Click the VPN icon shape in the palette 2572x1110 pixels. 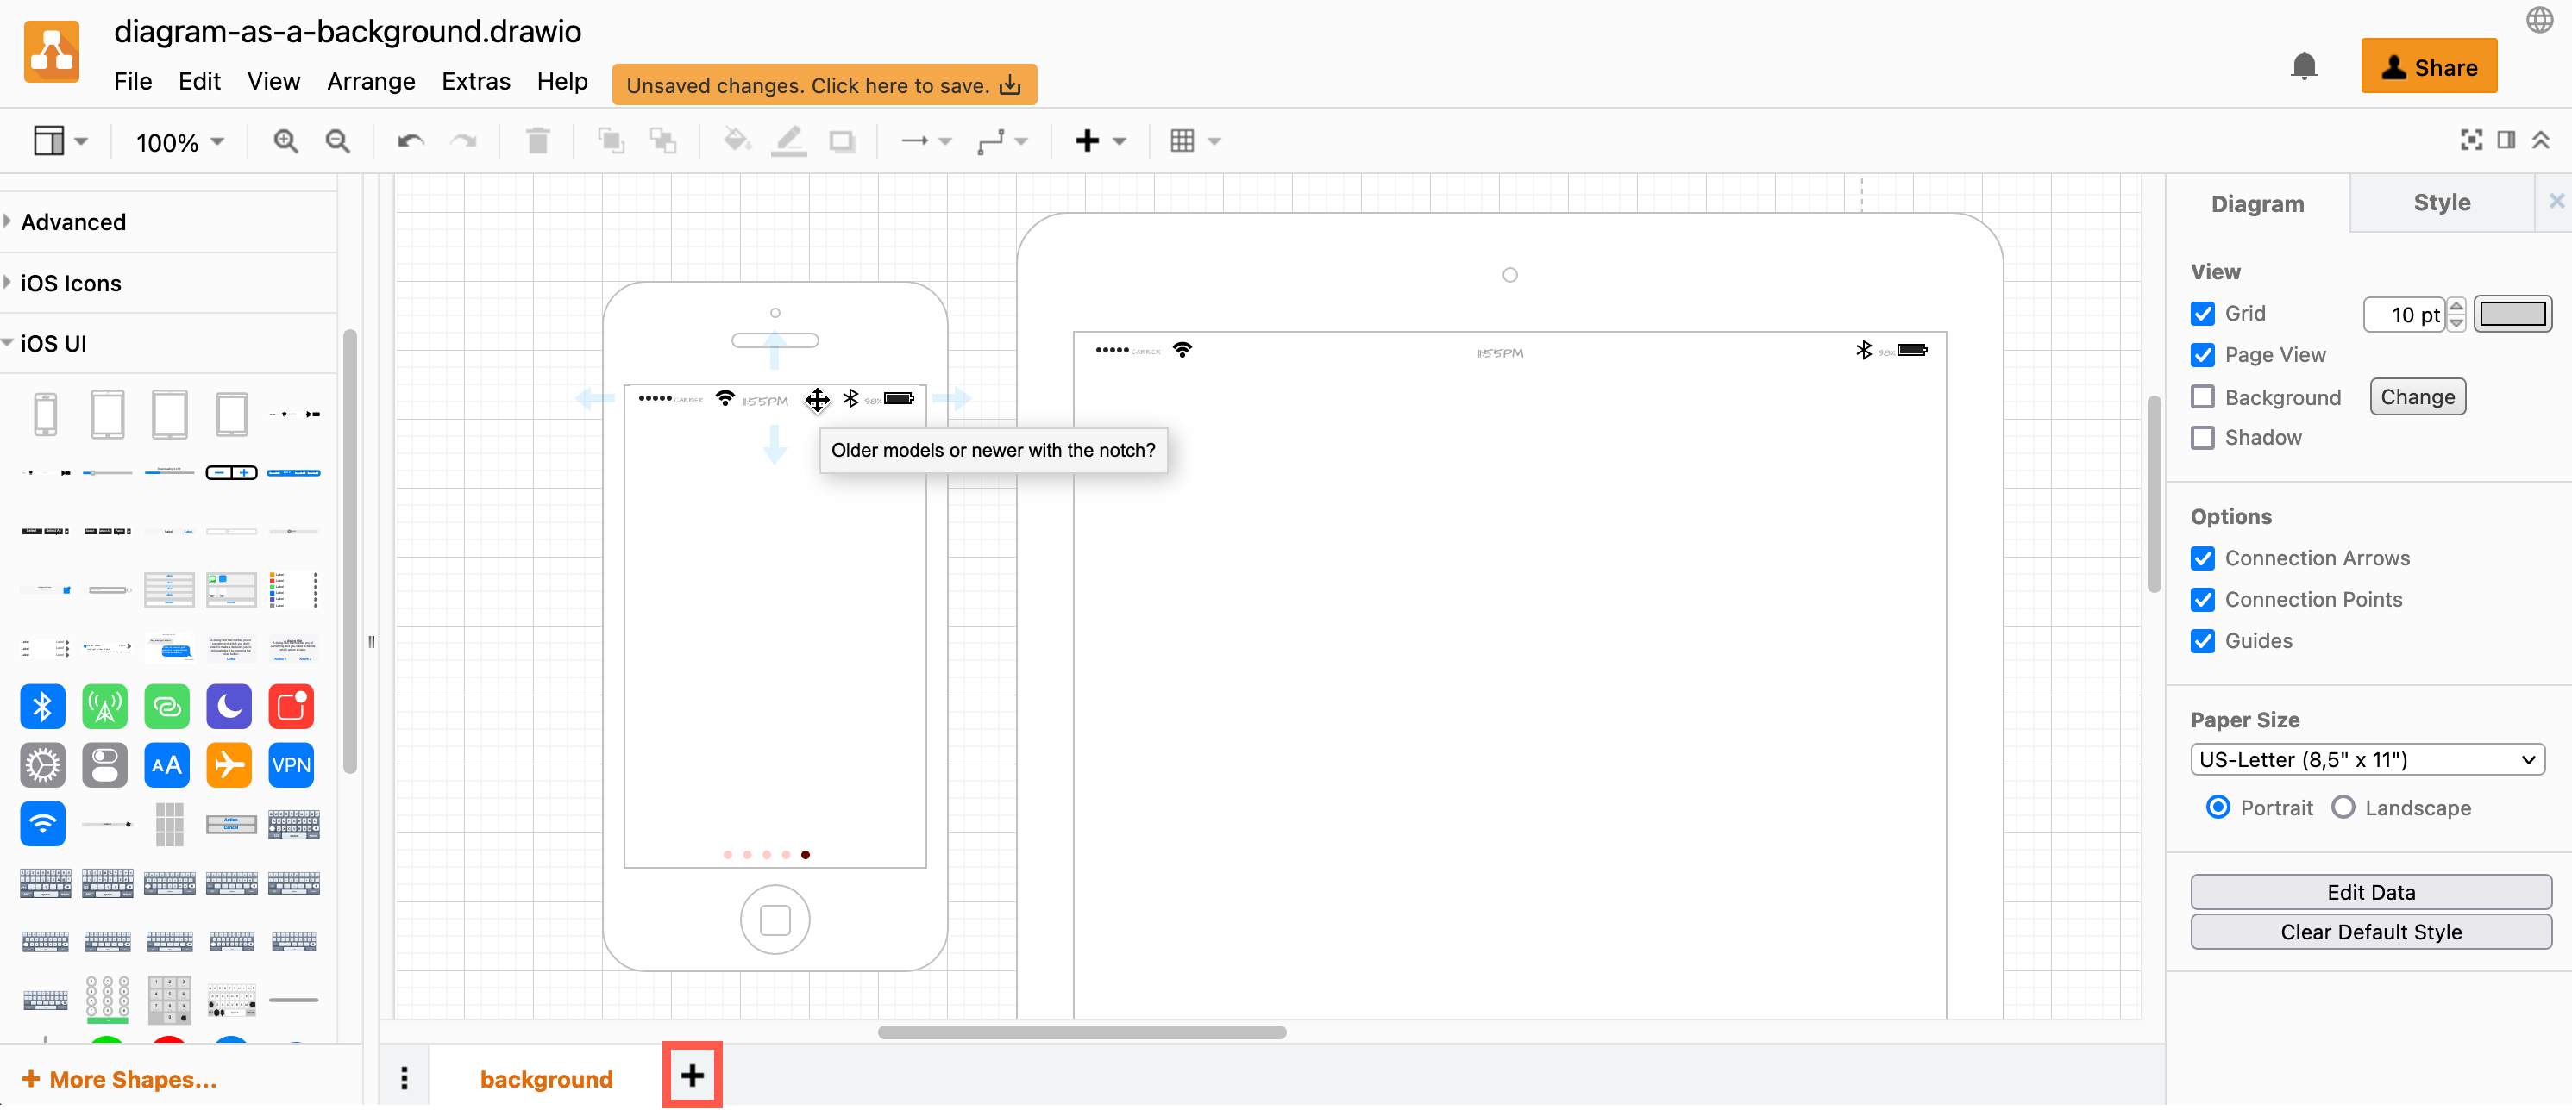pos(291,765)
